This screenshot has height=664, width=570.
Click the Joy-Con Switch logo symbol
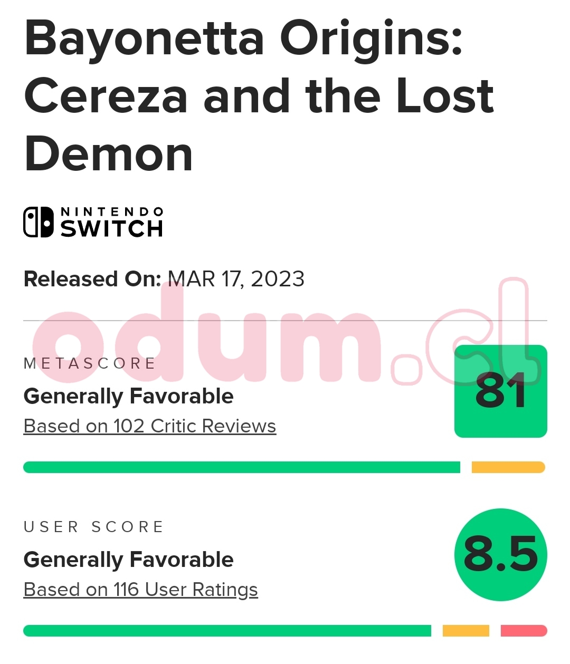point(39,222)
